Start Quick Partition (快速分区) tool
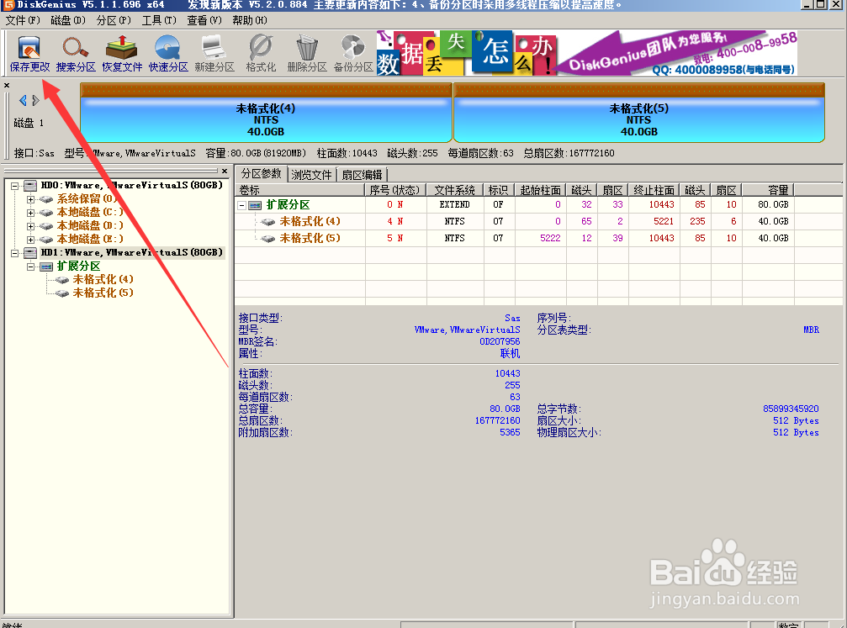847x628 pixels. tap(168, 54)
